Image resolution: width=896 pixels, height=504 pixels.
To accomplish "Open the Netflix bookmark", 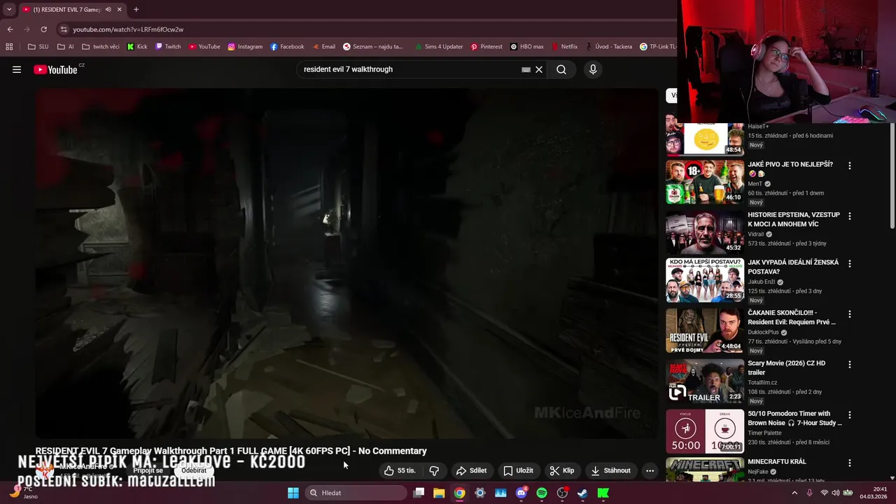I will (565, 47).
